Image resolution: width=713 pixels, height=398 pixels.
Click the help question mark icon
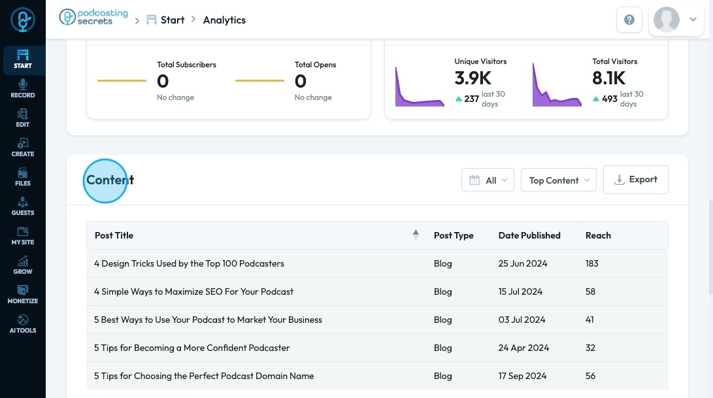tap(629, 20)
